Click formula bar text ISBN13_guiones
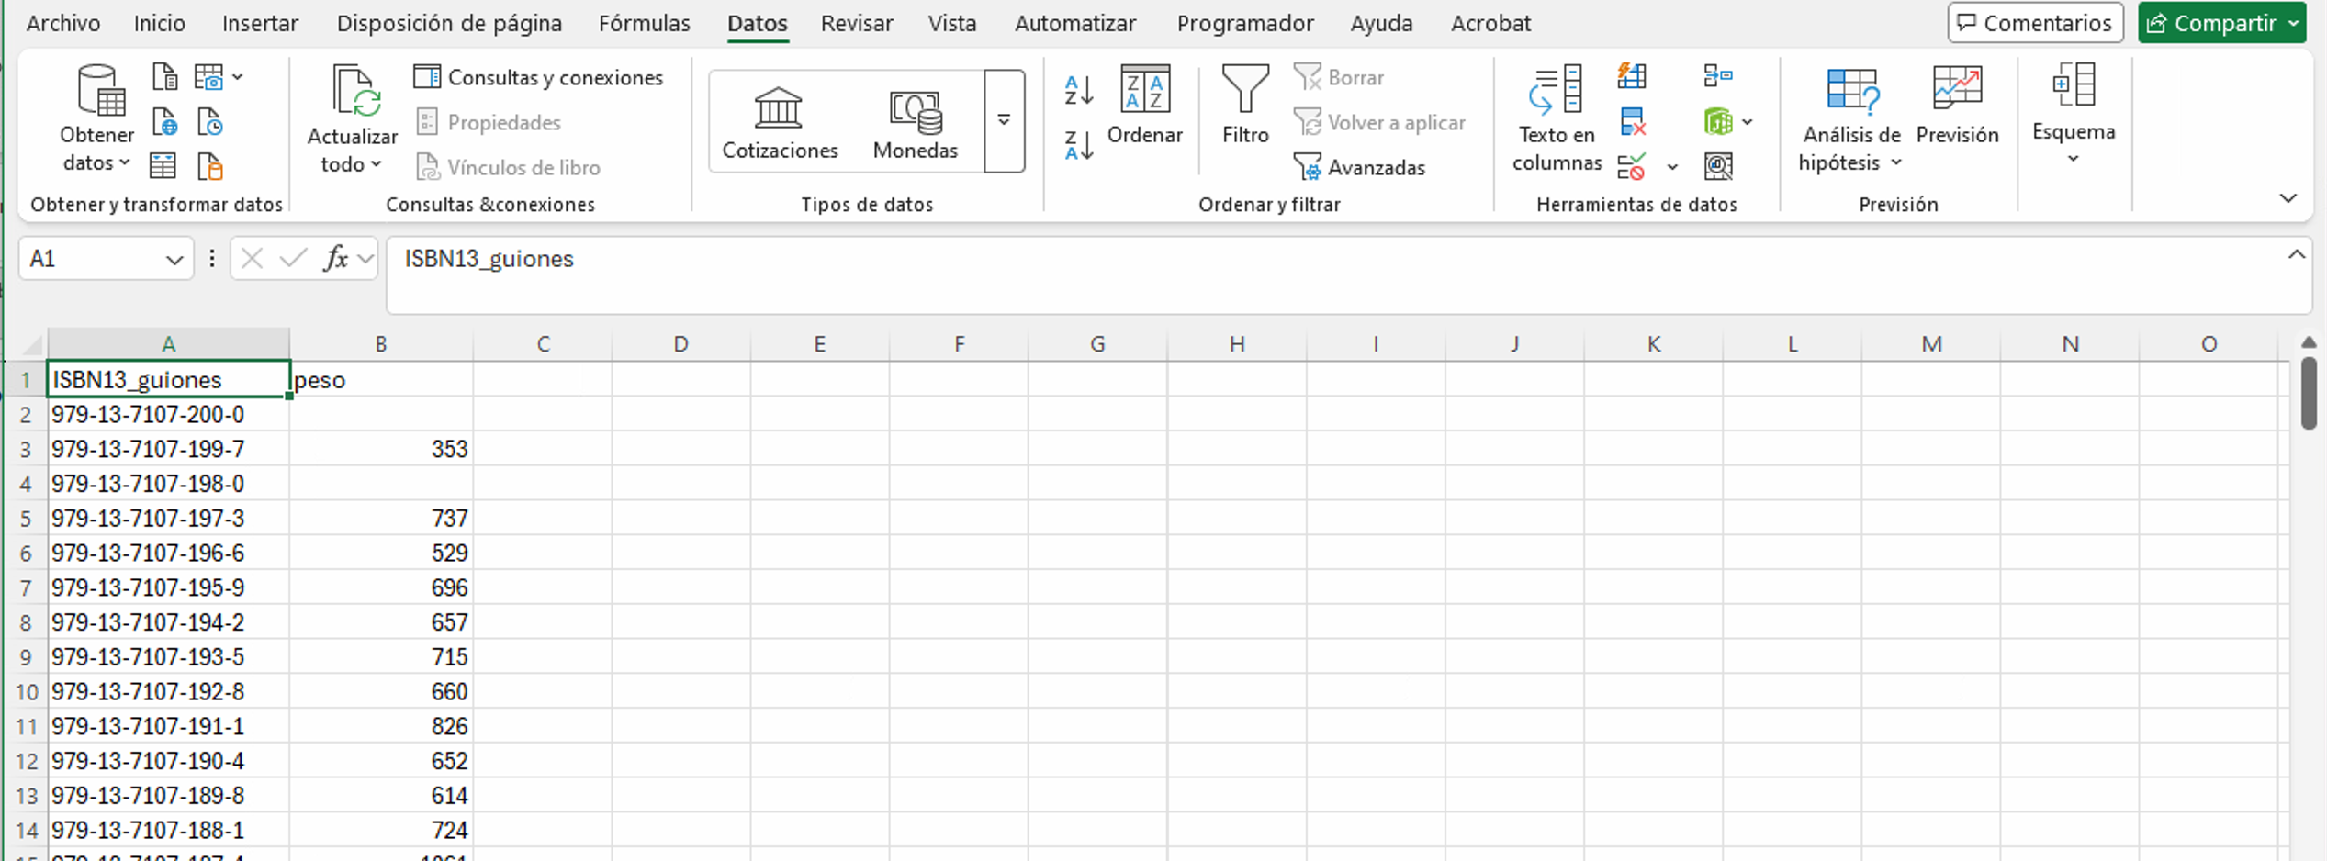This screenshot has width=2327, height=861. (x=489, y=259)
